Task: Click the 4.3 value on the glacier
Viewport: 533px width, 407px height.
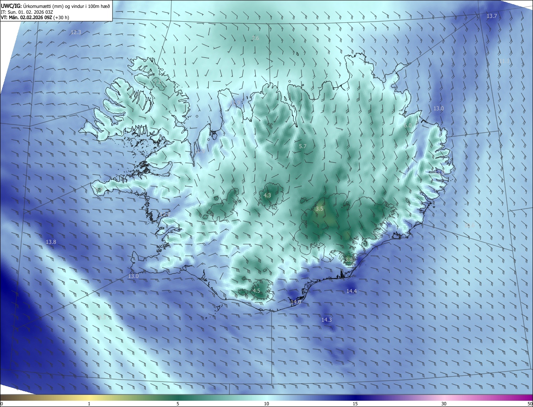Action: (x=267, y=195)
